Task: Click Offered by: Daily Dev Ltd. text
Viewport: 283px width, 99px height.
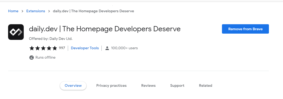Action: (x=51, y=39)
